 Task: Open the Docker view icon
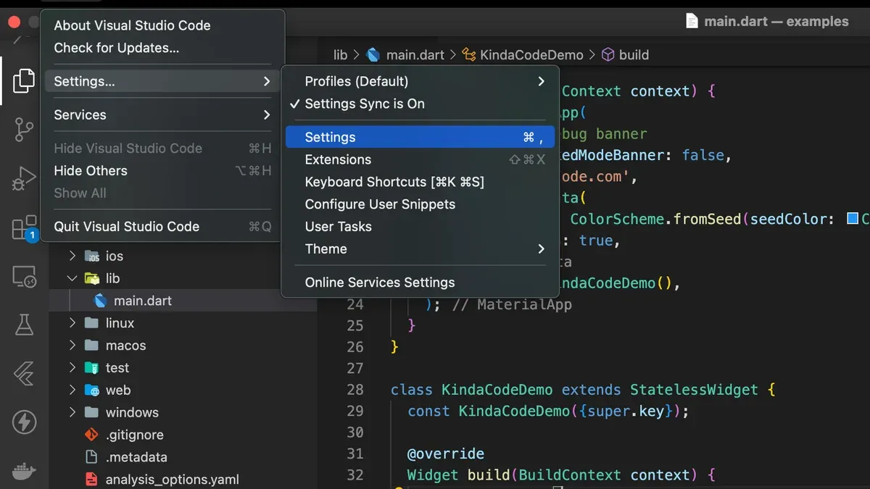[x=24, y=471]
